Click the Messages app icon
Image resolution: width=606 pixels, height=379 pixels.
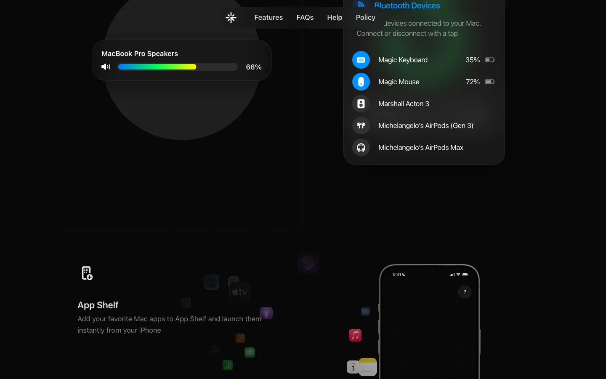point(250,352)
